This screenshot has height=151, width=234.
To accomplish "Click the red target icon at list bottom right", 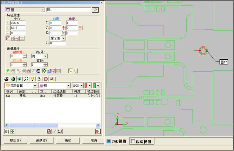I will click(x=98, y=131).
